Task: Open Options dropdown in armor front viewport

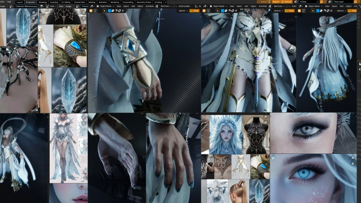Action: [278, 11]
